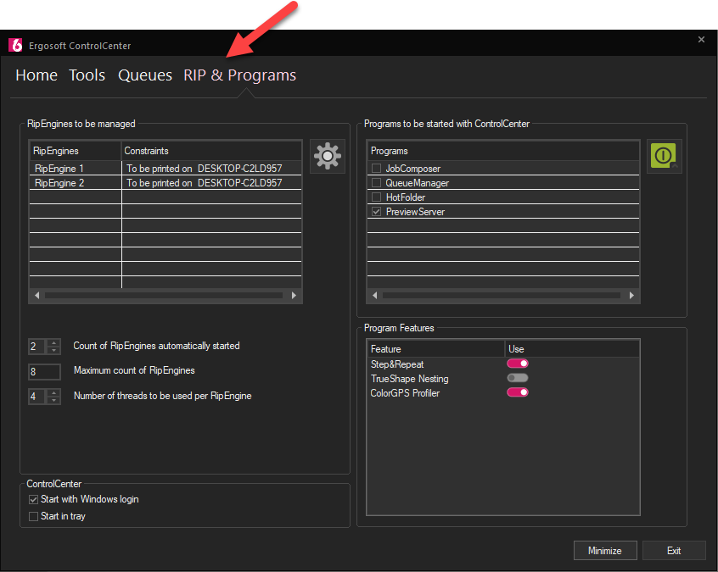Select the ColorGPS Profiler feature label
The image size is (718, 572).
point(405,393)
